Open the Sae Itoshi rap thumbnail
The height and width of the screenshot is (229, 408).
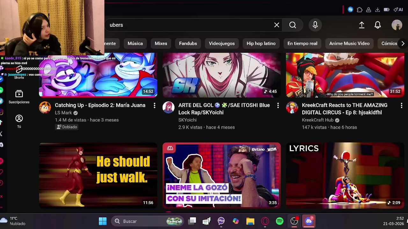(x=222, y=75)
